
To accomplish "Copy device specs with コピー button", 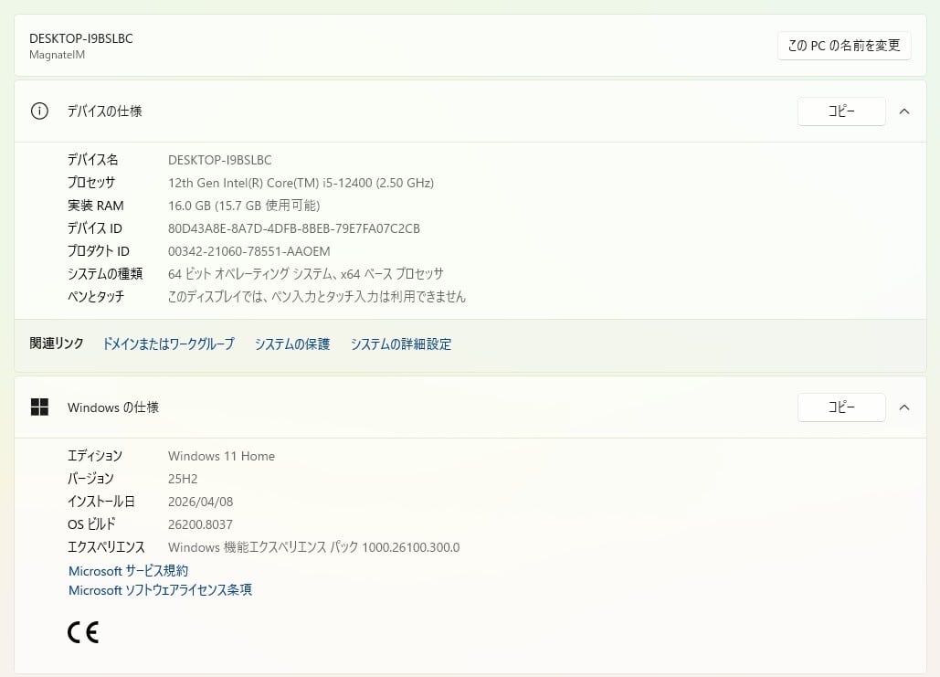I will click(x=841, y=111).
